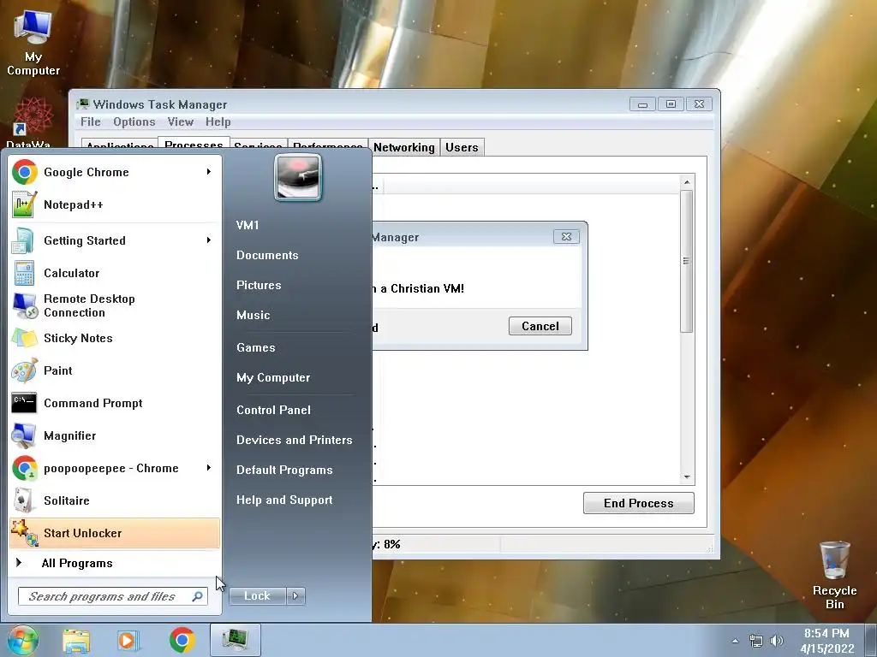Open Task Manager View menu

click(x=180, y=121)
